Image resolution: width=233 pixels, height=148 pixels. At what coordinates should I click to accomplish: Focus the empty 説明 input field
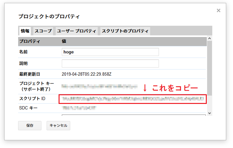point(110,63)
